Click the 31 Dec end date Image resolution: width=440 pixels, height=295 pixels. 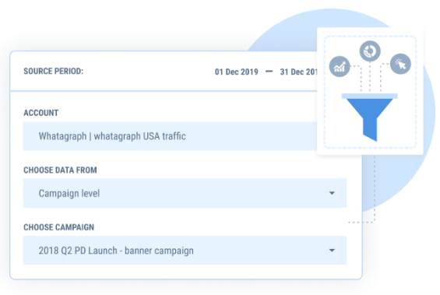(x=298, y=72)
